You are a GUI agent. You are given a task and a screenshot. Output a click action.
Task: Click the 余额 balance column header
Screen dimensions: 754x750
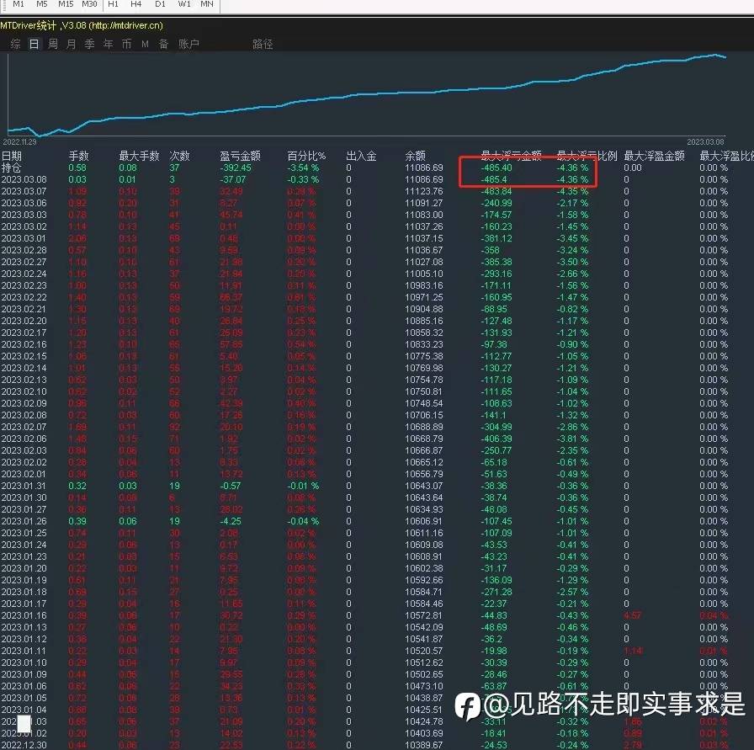[x=415, y=156]
